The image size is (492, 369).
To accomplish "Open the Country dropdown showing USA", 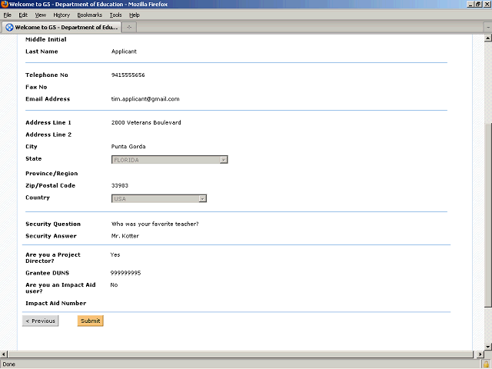I will click(159, 198).
